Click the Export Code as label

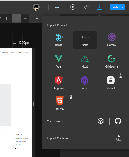click(58, 138)
